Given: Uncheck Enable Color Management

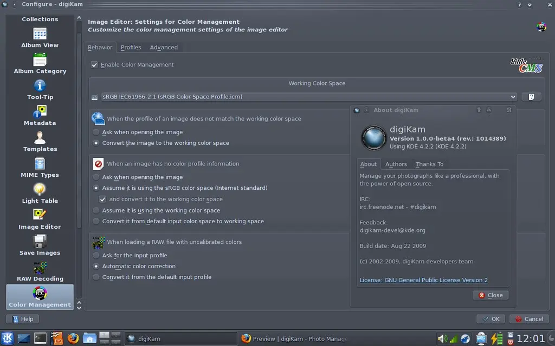Looking at the screenshot, I should [x=94, y=64].
